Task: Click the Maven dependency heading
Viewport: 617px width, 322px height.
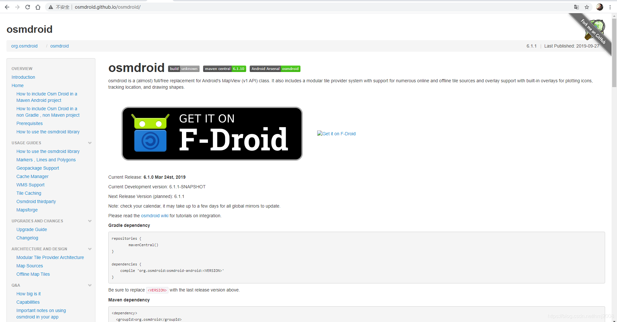Action: [x=129, y=300]
